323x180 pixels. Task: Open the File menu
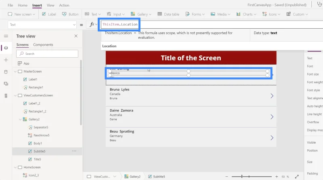pos(10,5)
